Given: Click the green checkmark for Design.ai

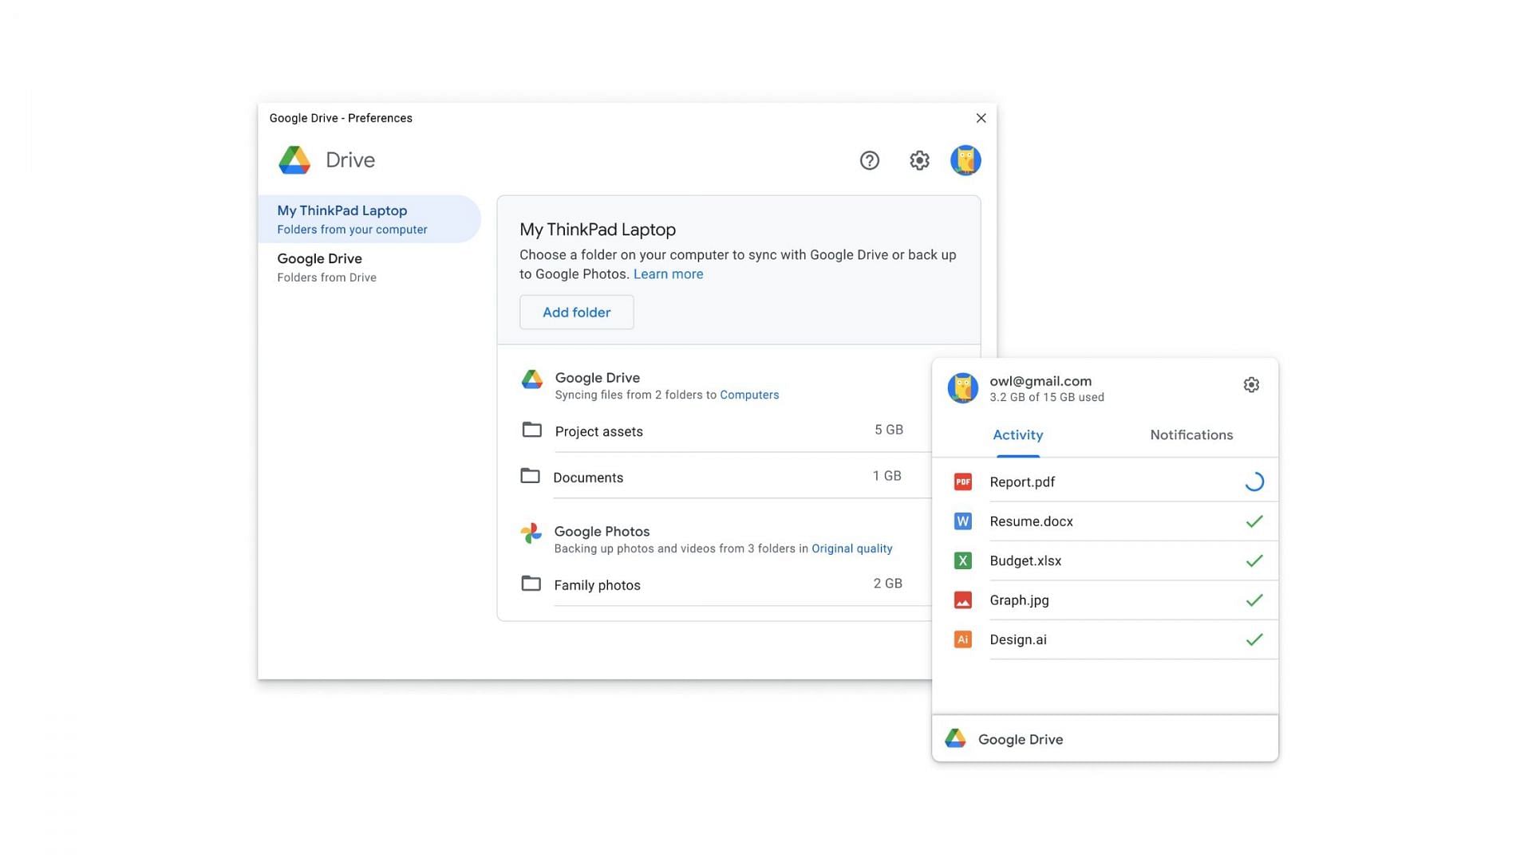Looking at the screenshot, I should pos(1254,639).
